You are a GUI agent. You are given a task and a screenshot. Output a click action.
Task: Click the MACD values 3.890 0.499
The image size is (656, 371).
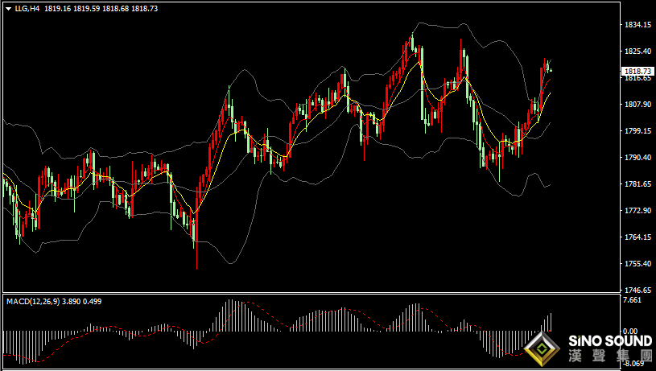[81, 301]
